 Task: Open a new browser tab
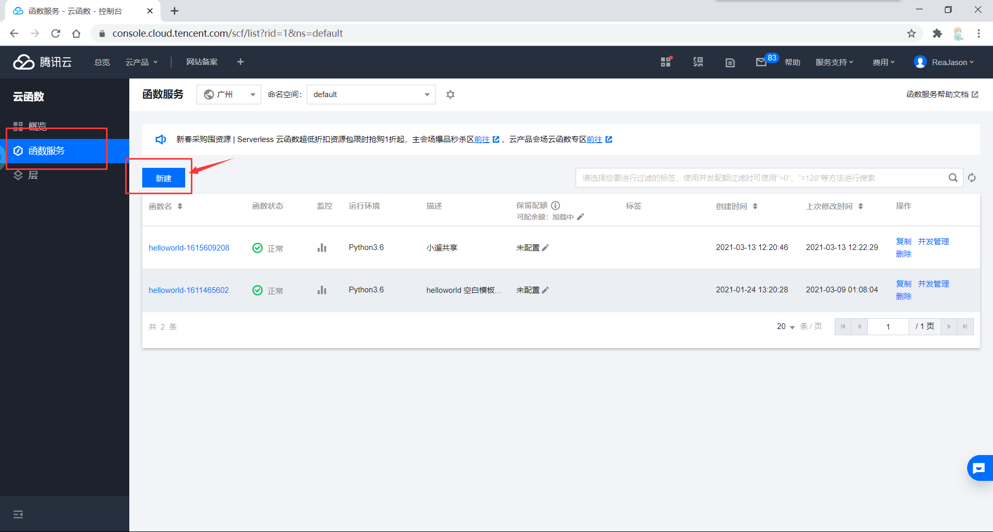(x=175, y=11)
